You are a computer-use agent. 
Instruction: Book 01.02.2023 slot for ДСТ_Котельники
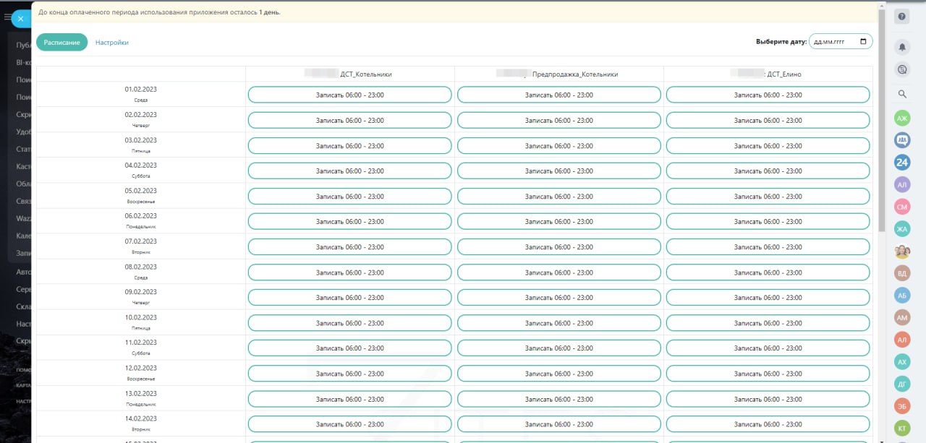tap(349, 95)
